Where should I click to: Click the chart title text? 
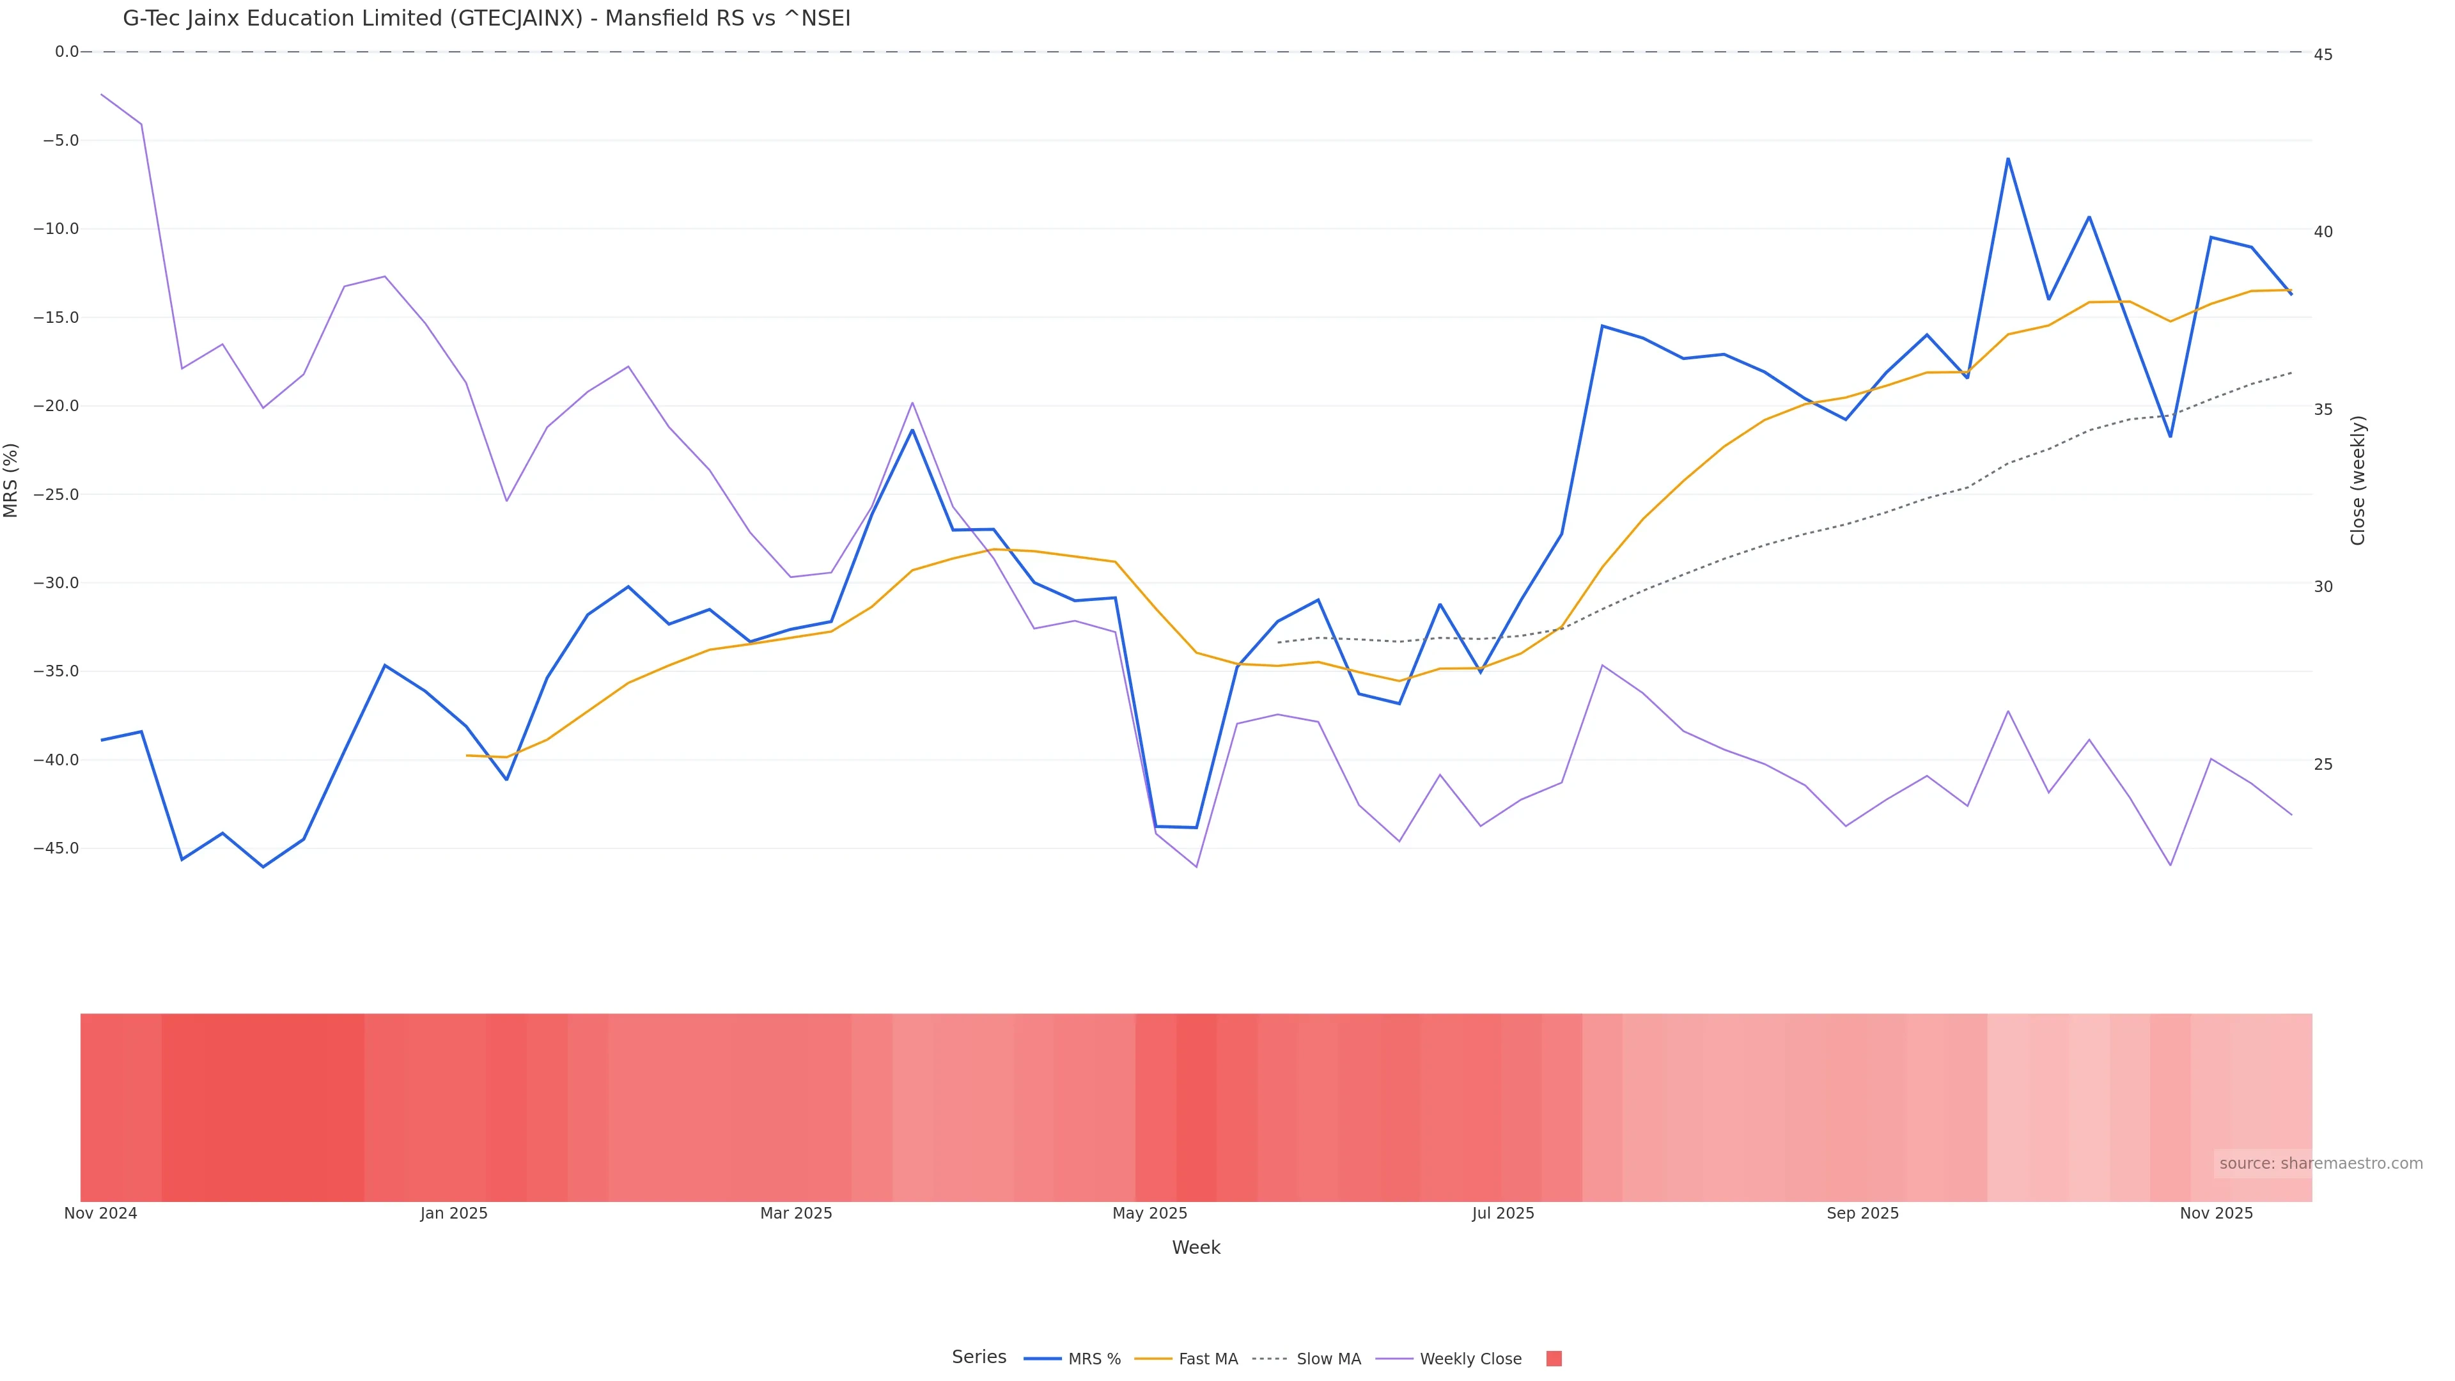pos(486,19)
